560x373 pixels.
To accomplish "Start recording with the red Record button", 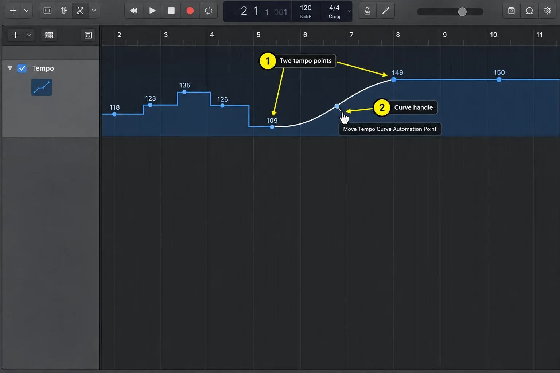I will click(190, 11).
